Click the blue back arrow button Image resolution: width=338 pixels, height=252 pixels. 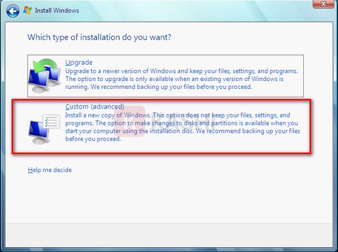coord(13,10)
